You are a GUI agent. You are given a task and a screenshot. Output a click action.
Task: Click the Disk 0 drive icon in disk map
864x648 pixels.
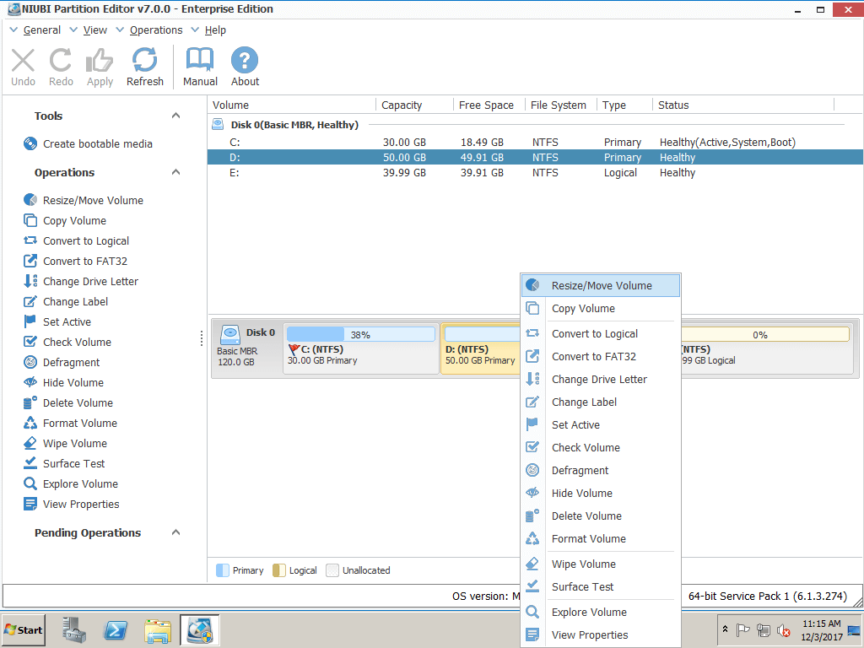click(230, 334)
